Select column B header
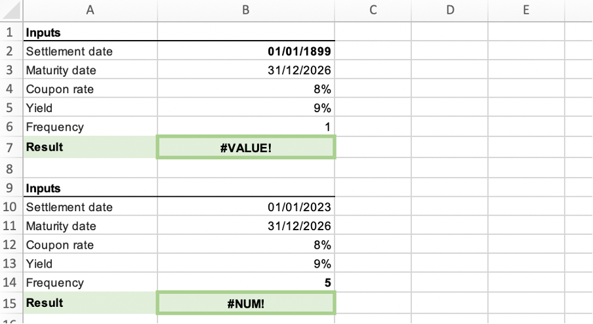Image resolution: width=593 pixels, height=324 pixels. (245, 10)
